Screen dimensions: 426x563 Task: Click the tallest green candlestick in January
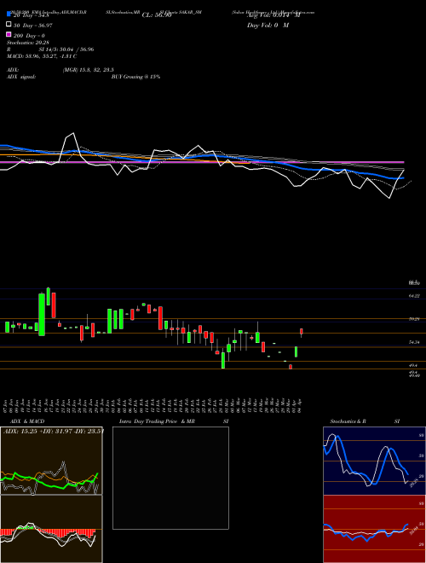point(42,315)
